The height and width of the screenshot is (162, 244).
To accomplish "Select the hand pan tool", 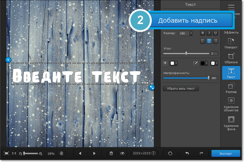I will 62,154.
